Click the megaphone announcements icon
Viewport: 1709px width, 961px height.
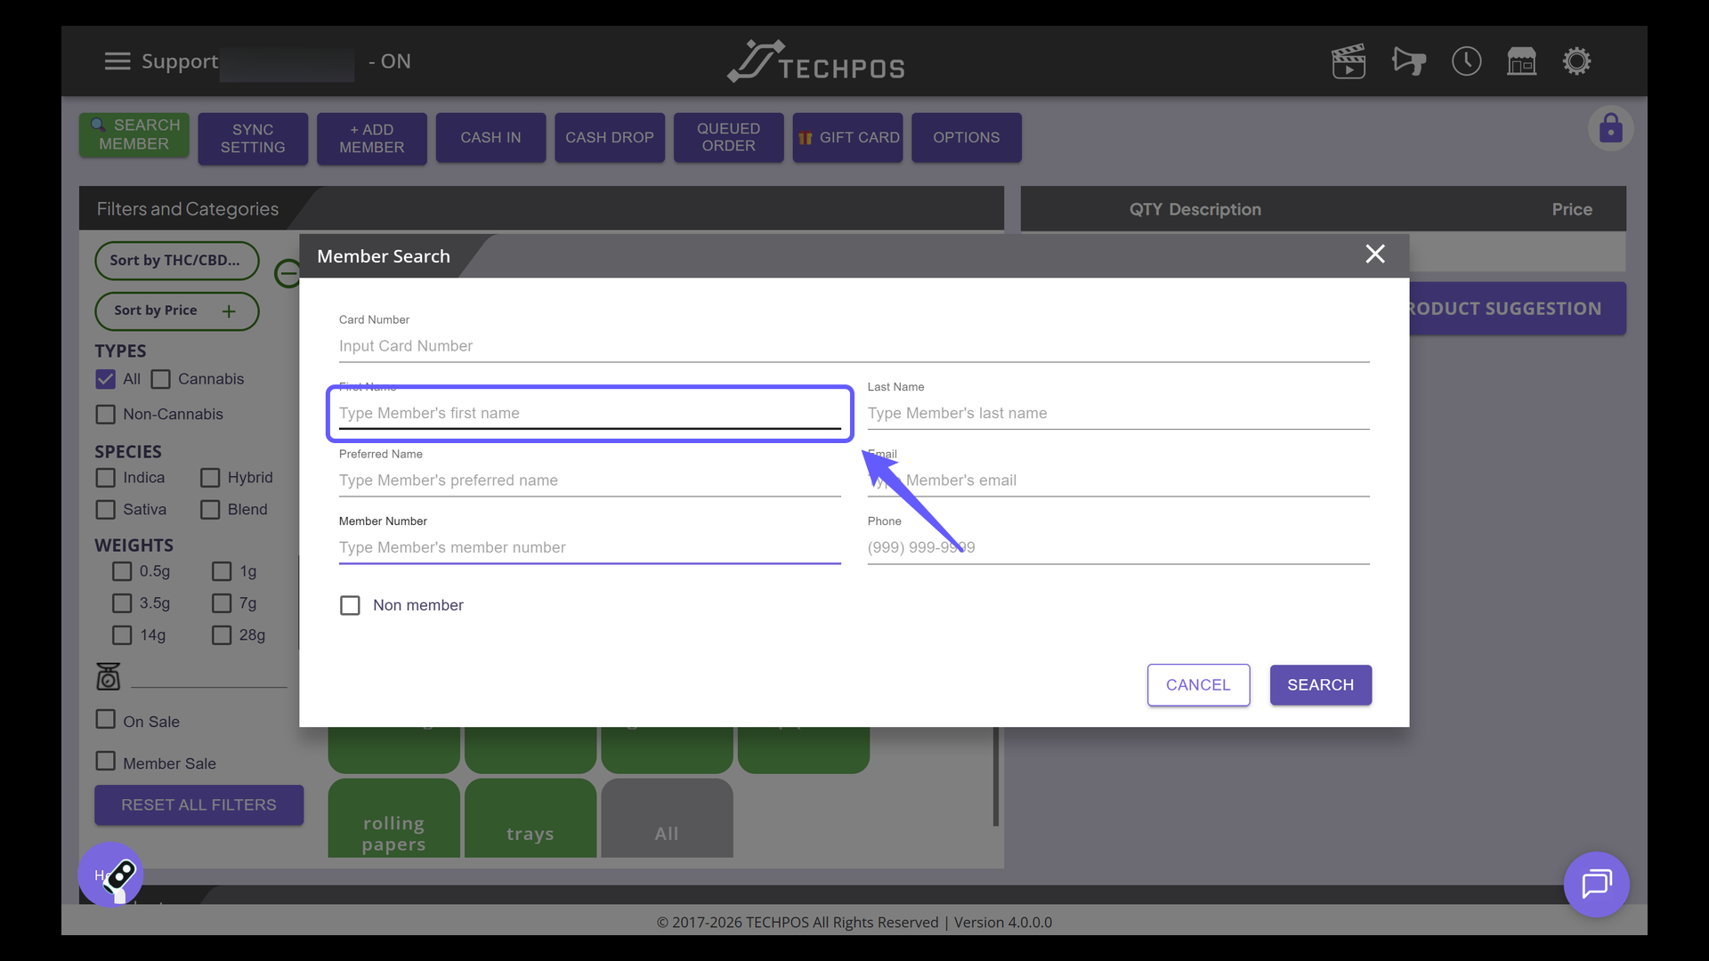click(x=1407, y=61)
